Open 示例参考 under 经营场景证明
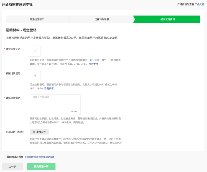Screen dimensions: 207x172 [x=93, y=64]
